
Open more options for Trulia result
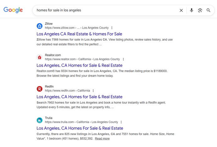121,122
